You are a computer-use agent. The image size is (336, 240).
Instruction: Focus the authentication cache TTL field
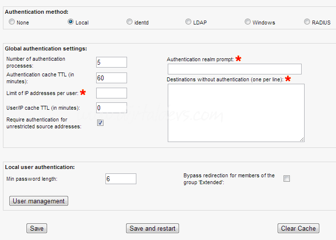pyautogui.click(x=112, y=78)
